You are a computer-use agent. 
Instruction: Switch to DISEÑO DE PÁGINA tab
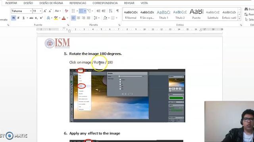pyautogui.click(x=51, y=3)
